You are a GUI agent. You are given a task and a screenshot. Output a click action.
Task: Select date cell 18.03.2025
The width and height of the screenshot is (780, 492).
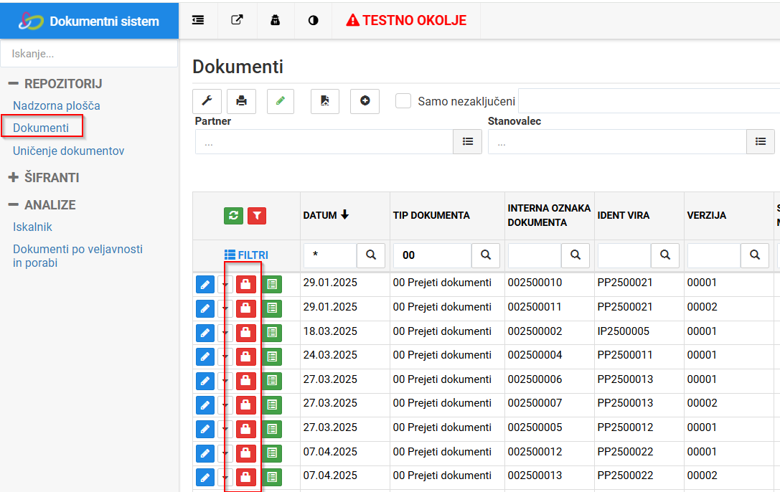[330, 331]
